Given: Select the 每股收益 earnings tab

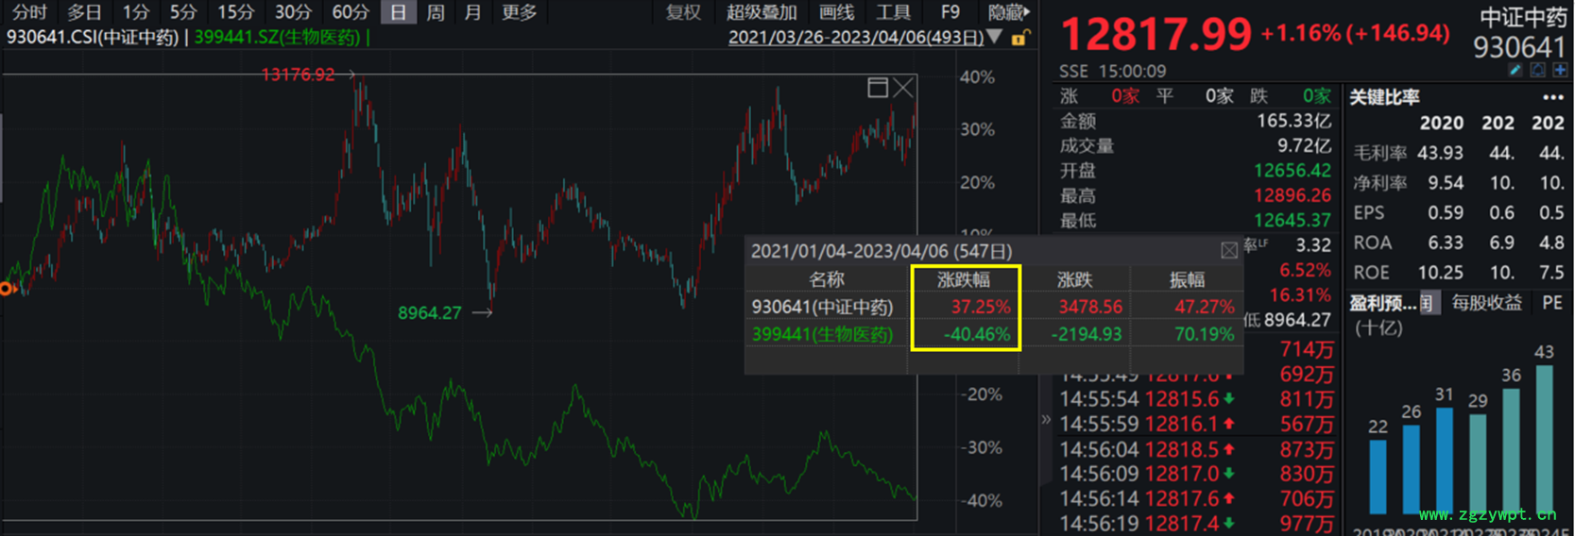Looking at the screenshot, I should (1486, 303).
